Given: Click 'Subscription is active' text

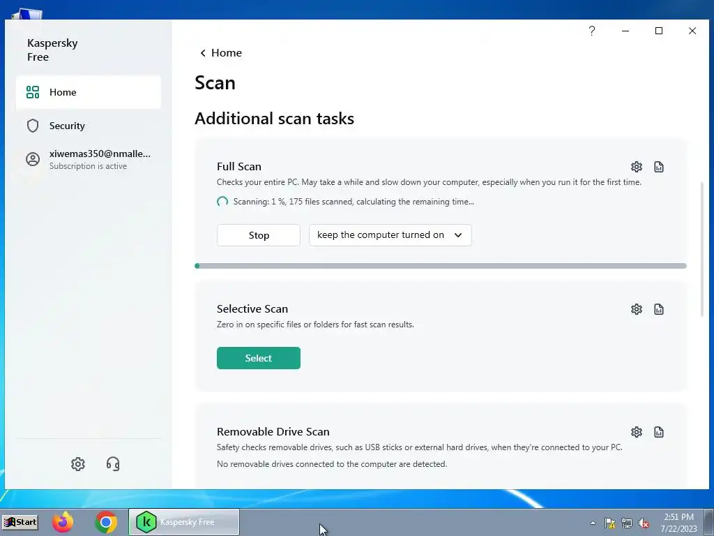Looking at the screenshot, I should point(89,166).
